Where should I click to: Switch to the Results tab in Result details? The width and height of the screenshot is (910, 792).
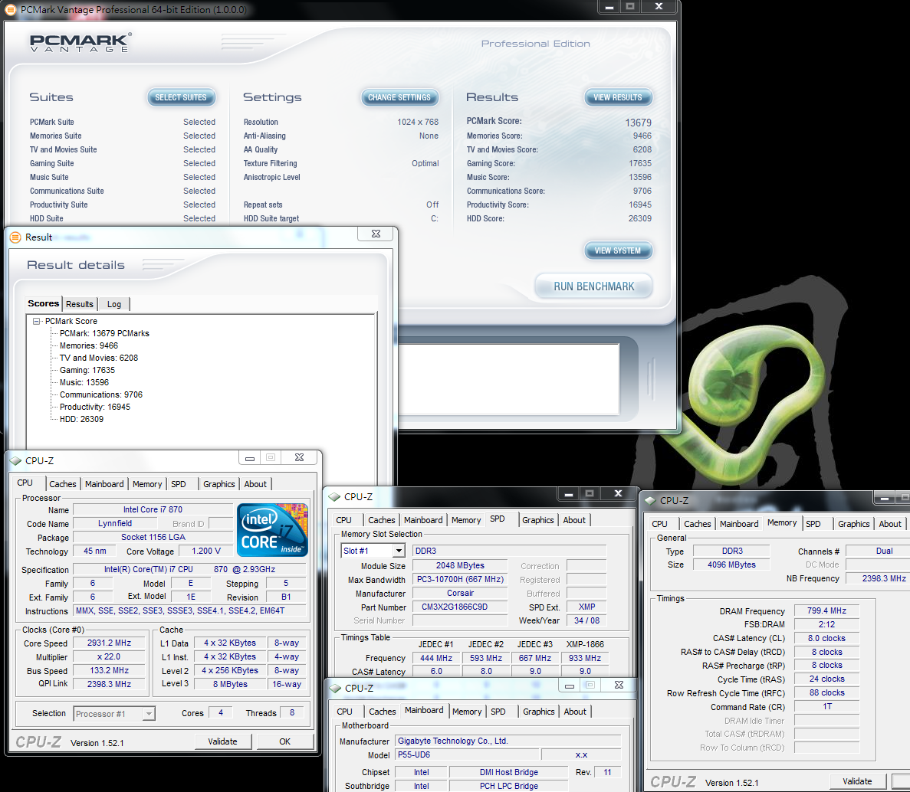[79, 304]
